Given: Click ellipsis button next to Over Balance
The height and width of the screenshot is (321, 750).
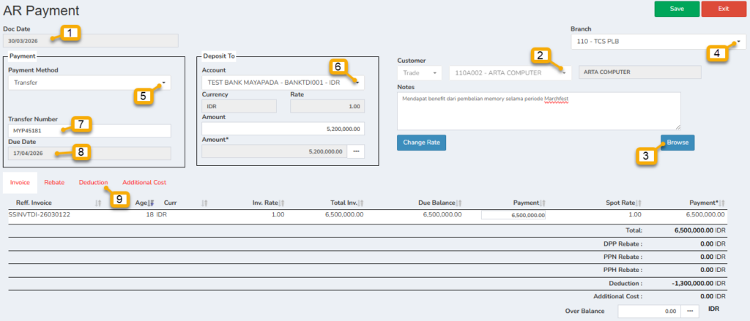Looking at the screenshot, I should point(690,311).
